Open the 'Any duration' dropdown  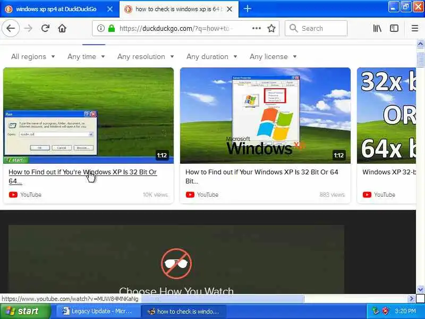pyautogui.click(x=211, y=56)
